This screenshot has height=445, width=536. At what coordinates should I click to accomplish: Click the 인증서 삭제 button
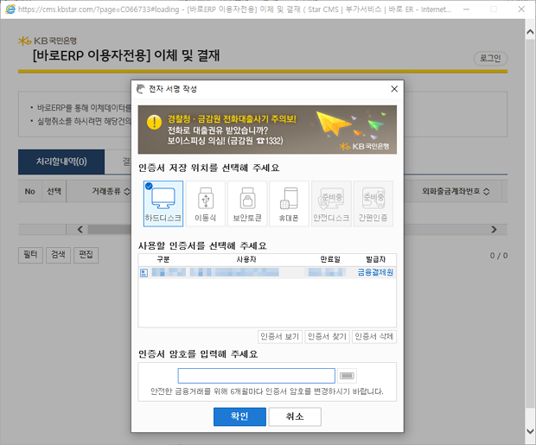(374, 337)
